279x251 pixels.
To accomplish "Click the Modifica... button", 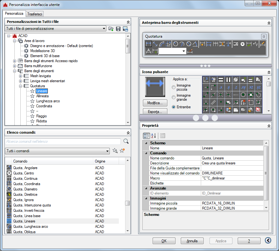I will pos(155,103).
